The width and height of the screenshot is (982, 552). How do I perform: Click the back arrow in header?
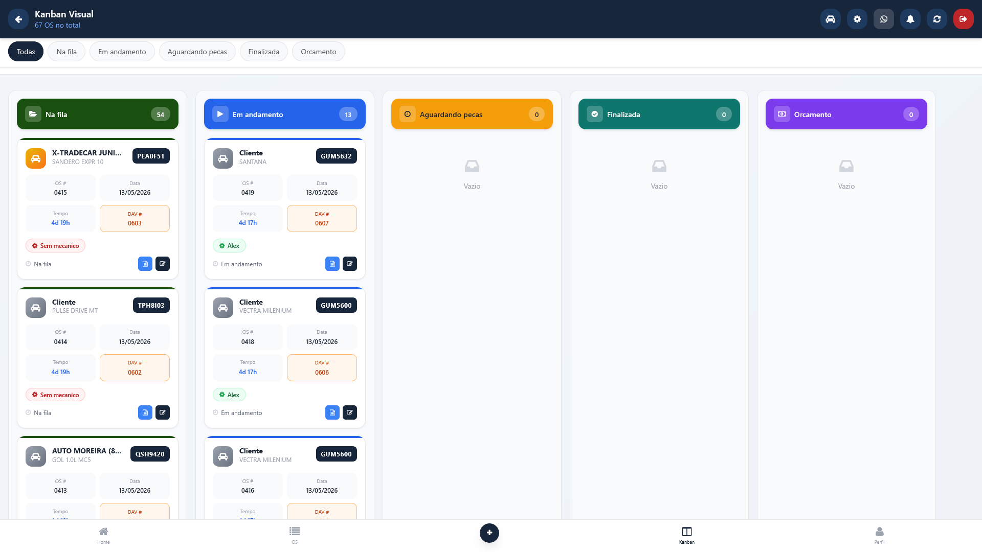point(18,19)
